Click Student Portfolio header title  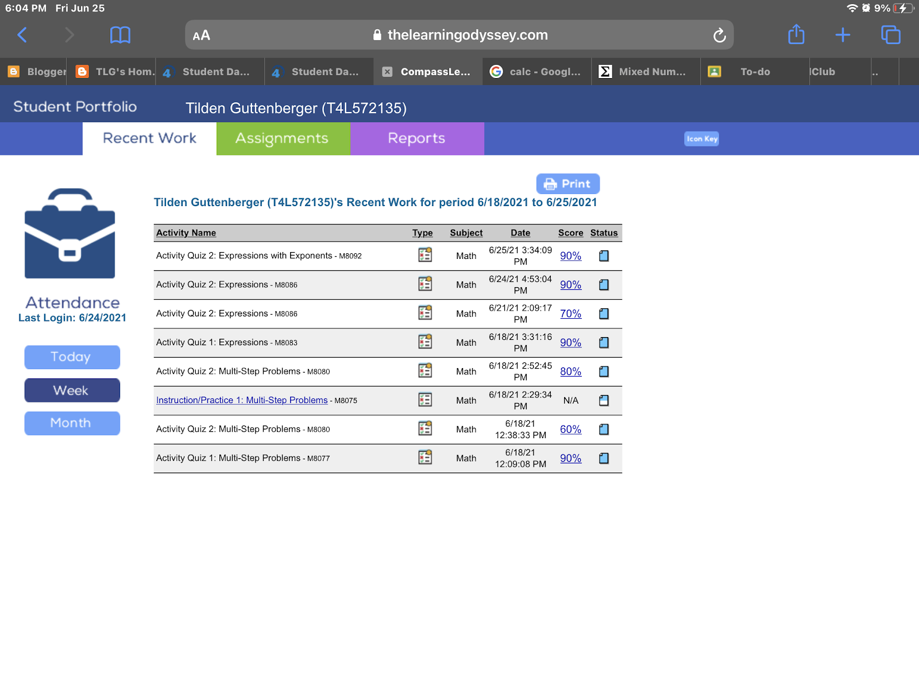[75, 107]
